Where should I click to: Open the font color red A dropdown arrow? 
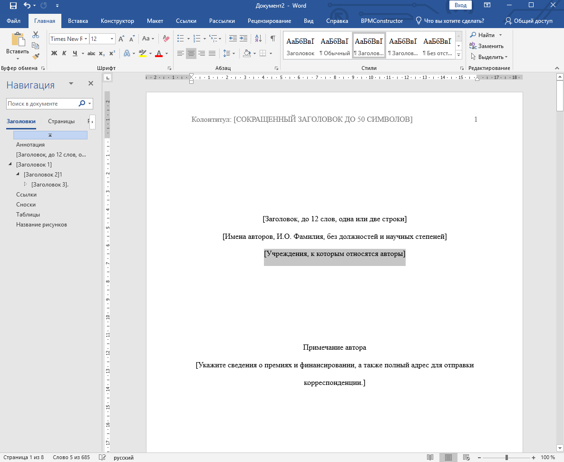166,53
